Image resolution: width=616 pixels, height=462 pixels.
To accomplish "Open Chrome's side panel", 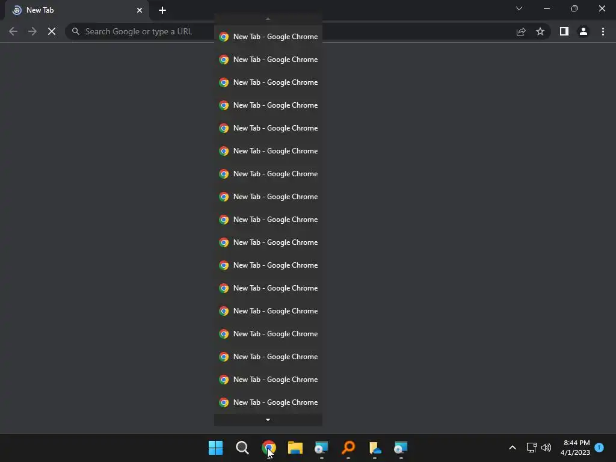I will (564, 31).
